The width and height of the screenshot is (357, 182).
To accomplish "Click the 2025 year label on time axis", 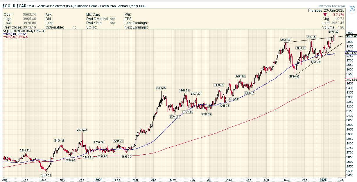I will tap(324, 180).
